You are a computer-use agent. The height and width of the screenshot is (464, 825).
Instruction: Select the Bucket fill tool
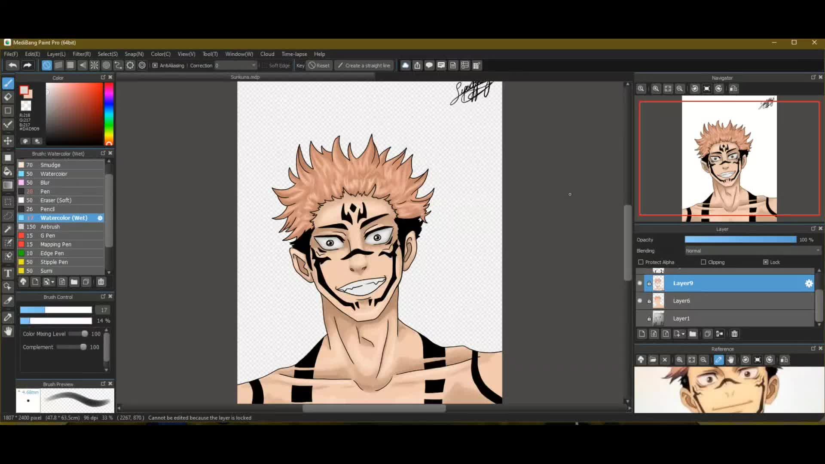click(8, 171)
